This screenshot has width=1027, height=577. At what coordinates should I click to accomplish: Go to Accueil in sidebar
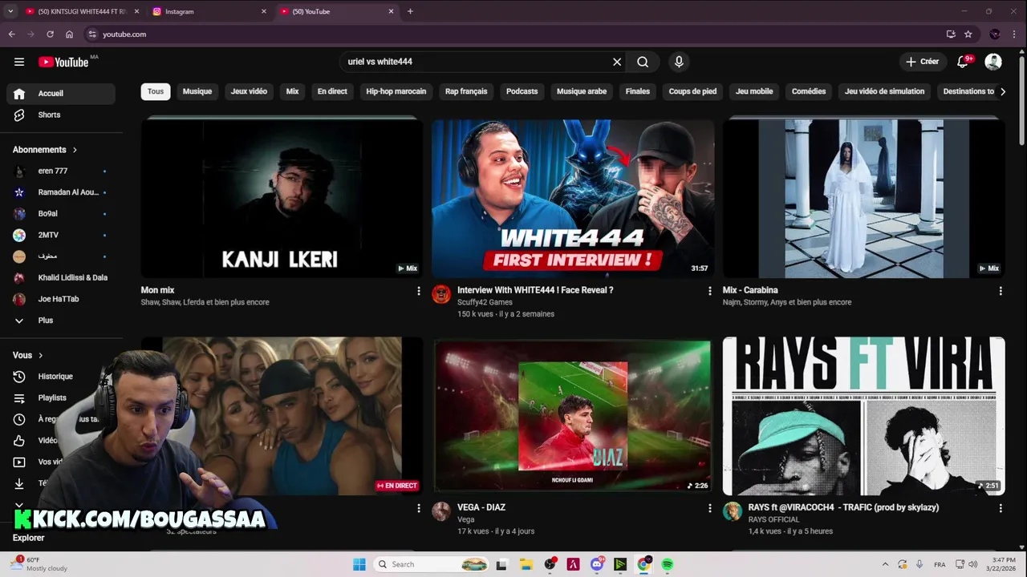(61, 93)
